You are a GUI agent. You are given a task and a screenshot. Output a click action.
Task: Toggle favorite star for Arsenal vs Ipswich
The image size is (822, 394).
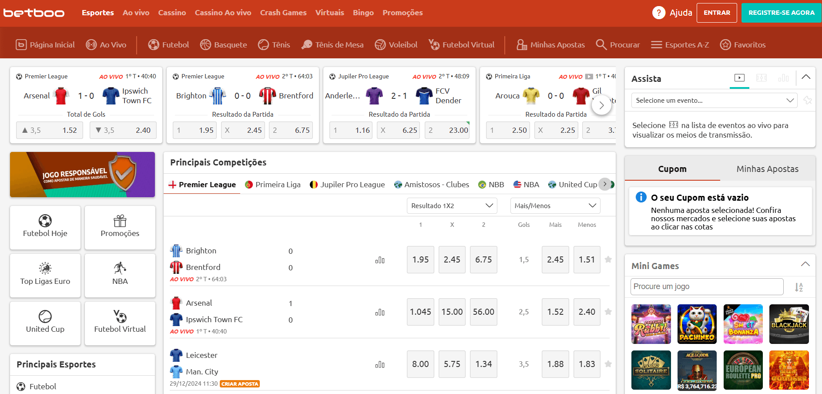[x=608, y=312]
